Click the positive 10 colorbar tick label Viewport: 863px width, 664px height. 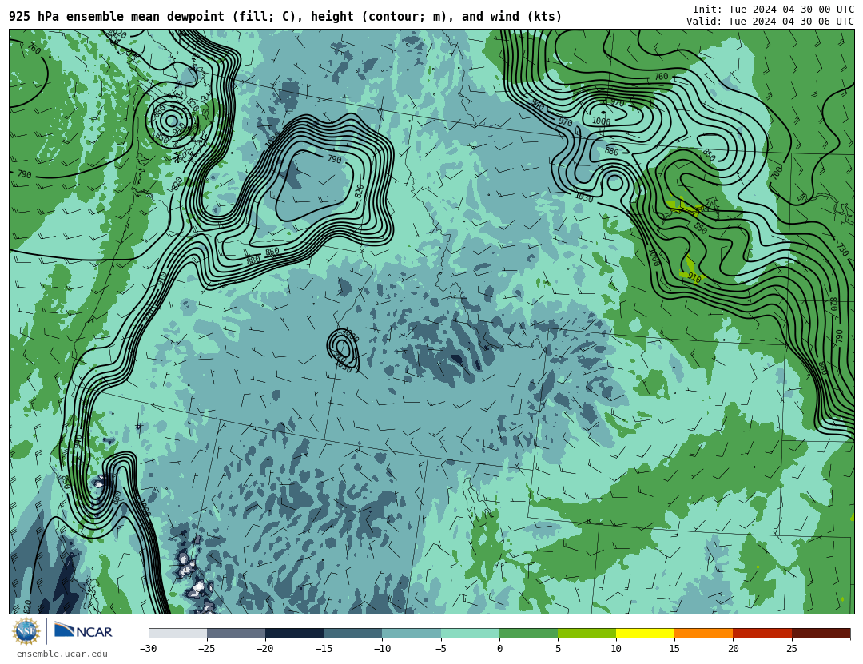click(x=616, y=649)
